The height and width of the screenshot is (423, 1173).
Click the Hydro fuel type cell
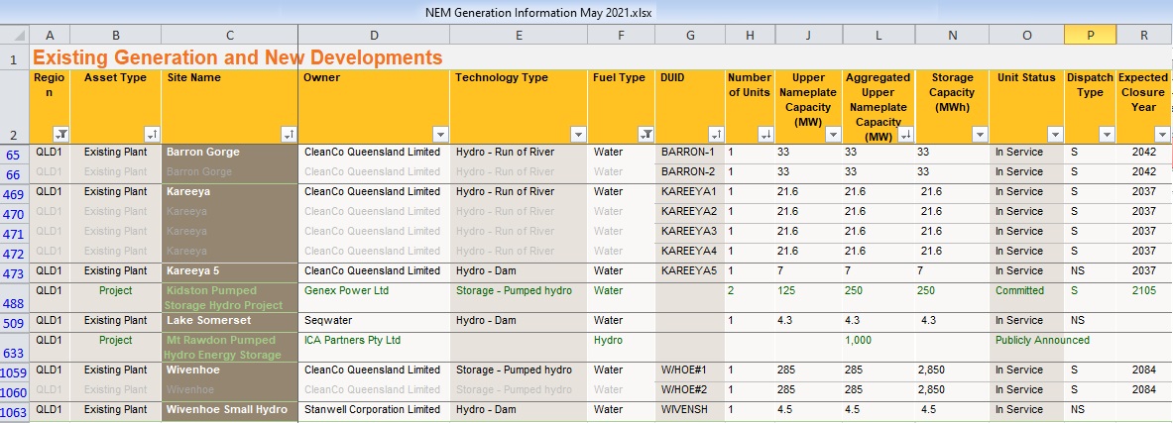click(621, 348)
